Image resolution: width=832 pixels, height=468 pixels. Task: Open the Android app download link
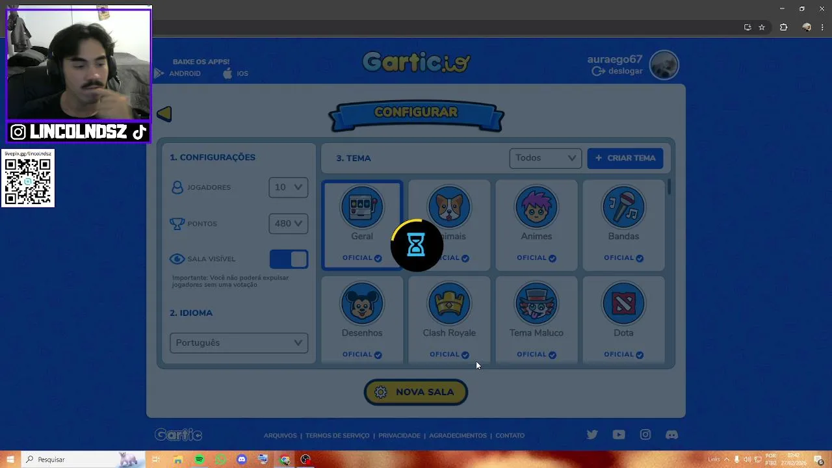177,73
